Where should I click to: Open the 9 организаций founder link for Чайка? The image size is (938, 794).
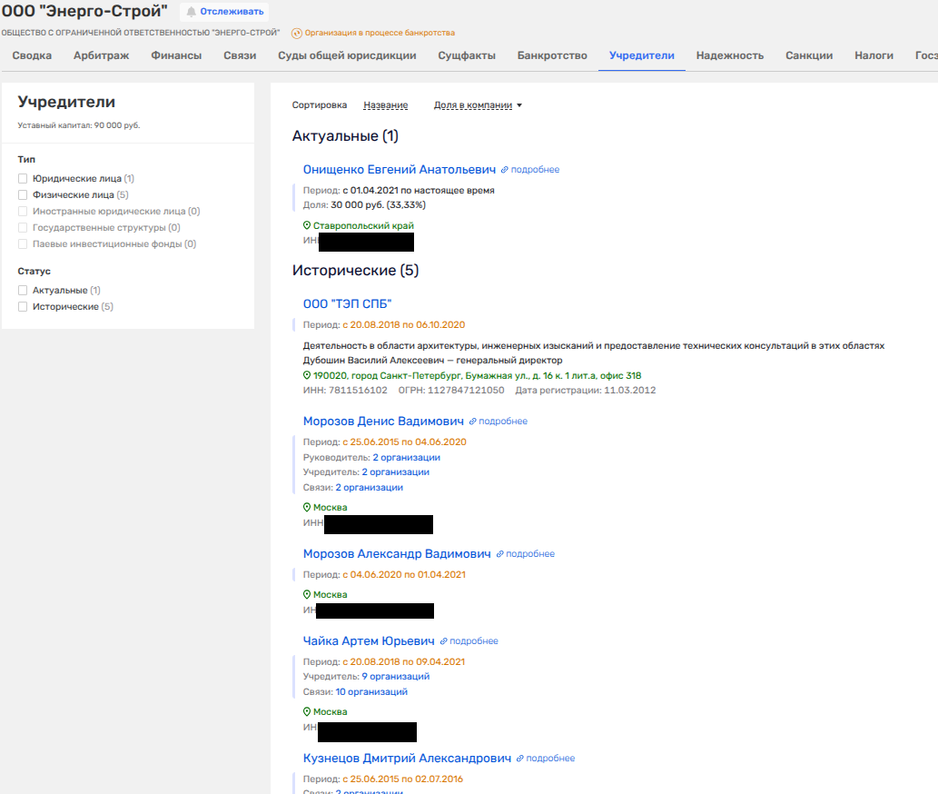click(395, 676)
